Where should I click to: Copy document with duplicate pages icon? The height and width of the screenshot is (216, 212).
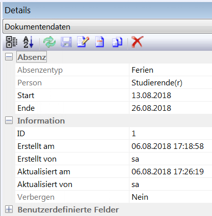(x=117, y=42)
